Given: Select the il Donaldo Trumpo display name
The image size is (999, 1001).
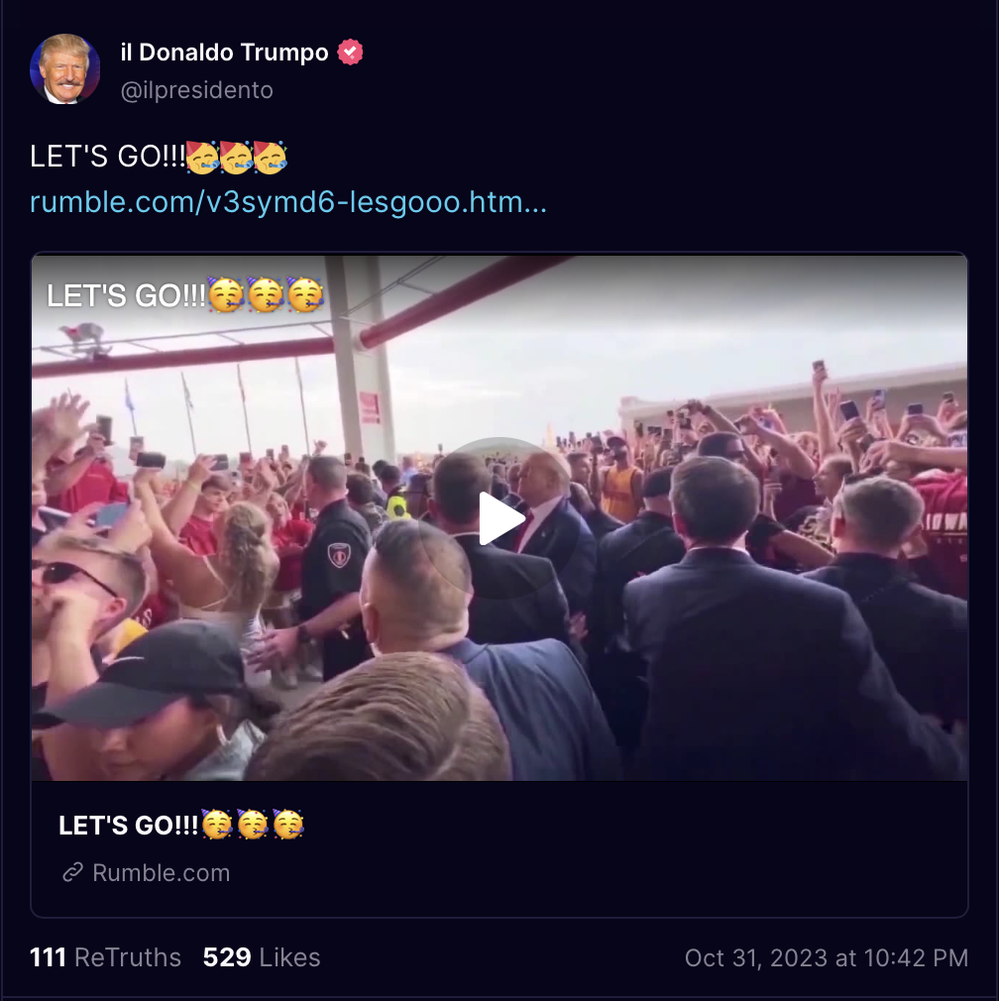Looking at the screenshot, I should (x=225, y=53).
